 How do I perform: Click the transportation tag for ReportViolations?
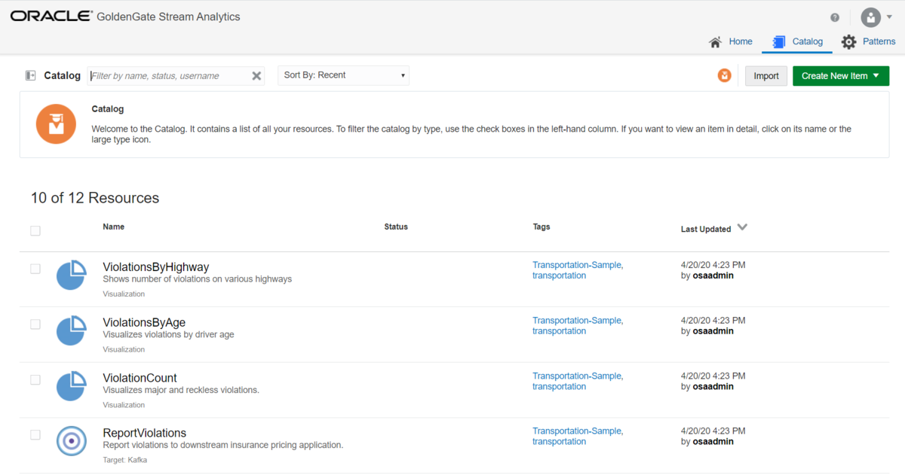pyautogui.click(x=559, y=442)
